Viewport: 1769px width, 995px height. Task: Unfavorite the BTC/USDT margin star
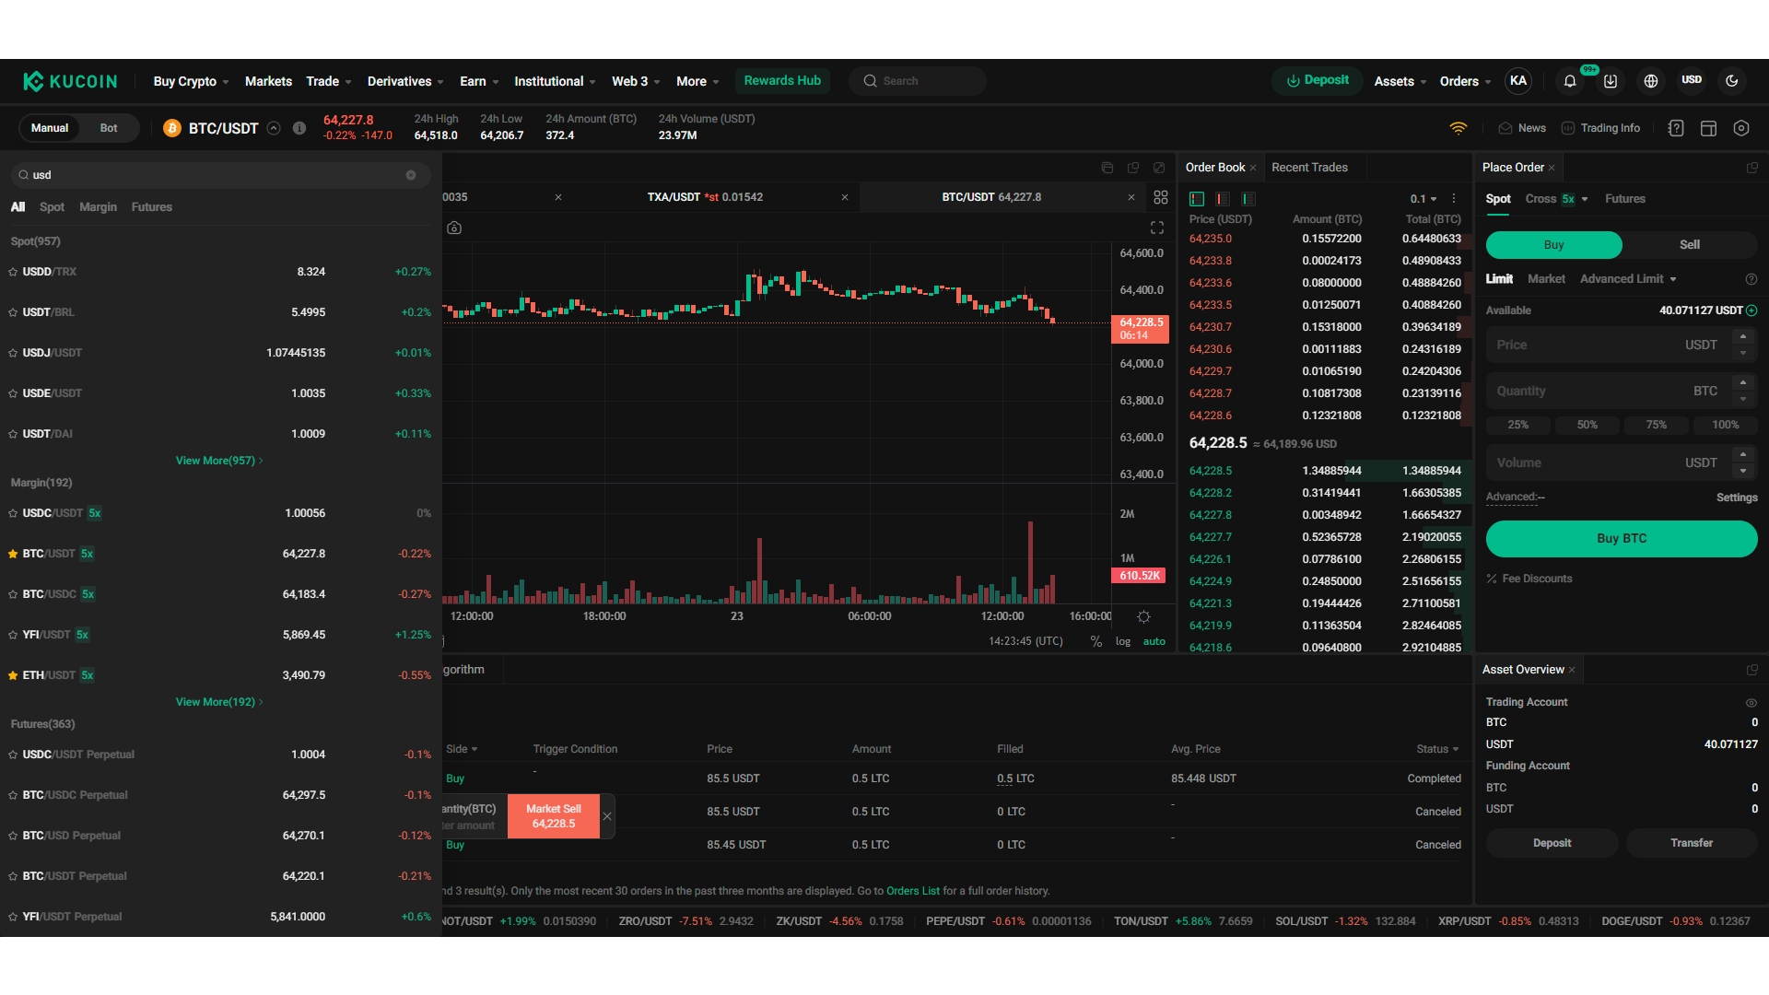(x=13, y=554)
